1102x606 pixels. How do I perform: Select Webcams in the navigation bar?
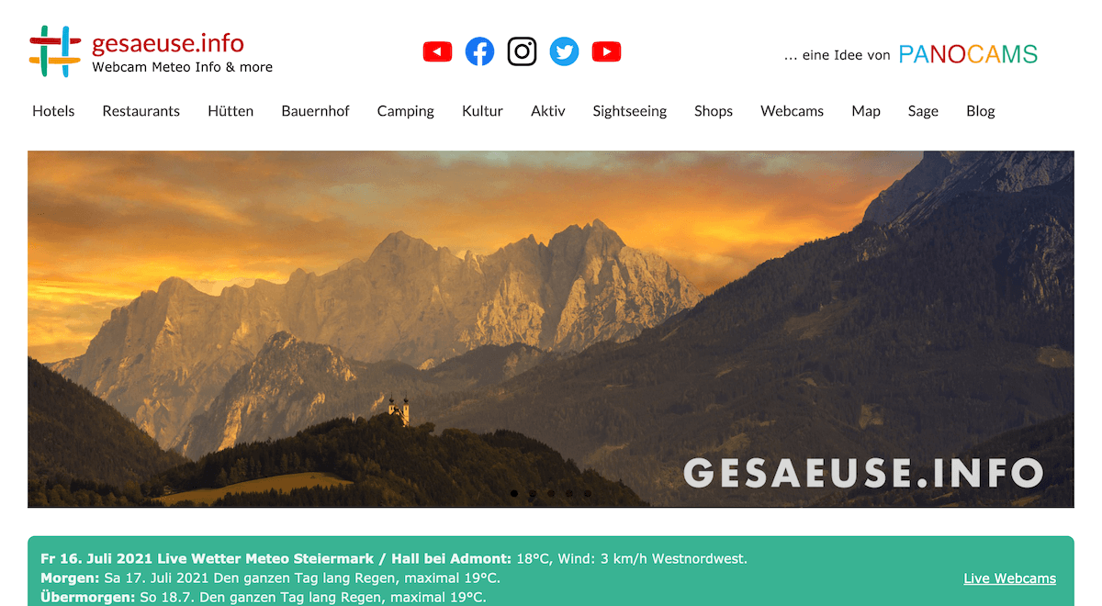pos(792,111)
